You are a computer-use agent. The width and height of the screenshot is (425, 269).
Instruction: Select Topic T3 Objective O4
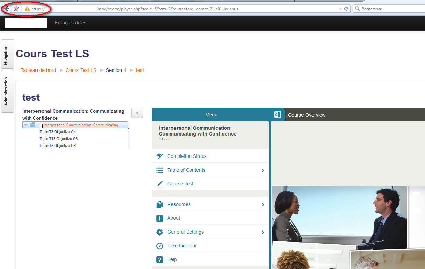click(x=57, y=132)
